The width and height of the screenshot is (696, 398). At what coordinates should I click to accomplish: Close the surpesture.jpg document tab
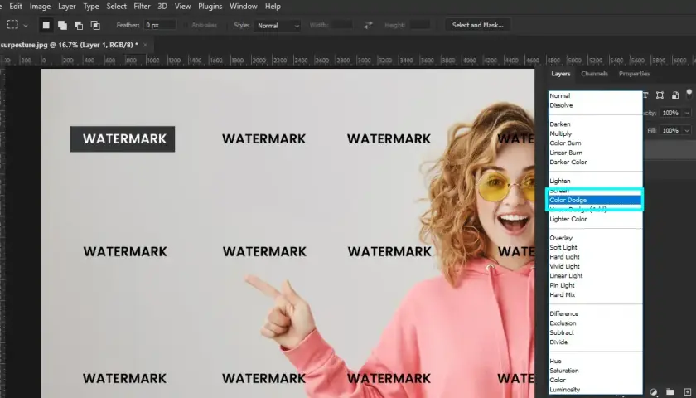click(x=145, y=45)
